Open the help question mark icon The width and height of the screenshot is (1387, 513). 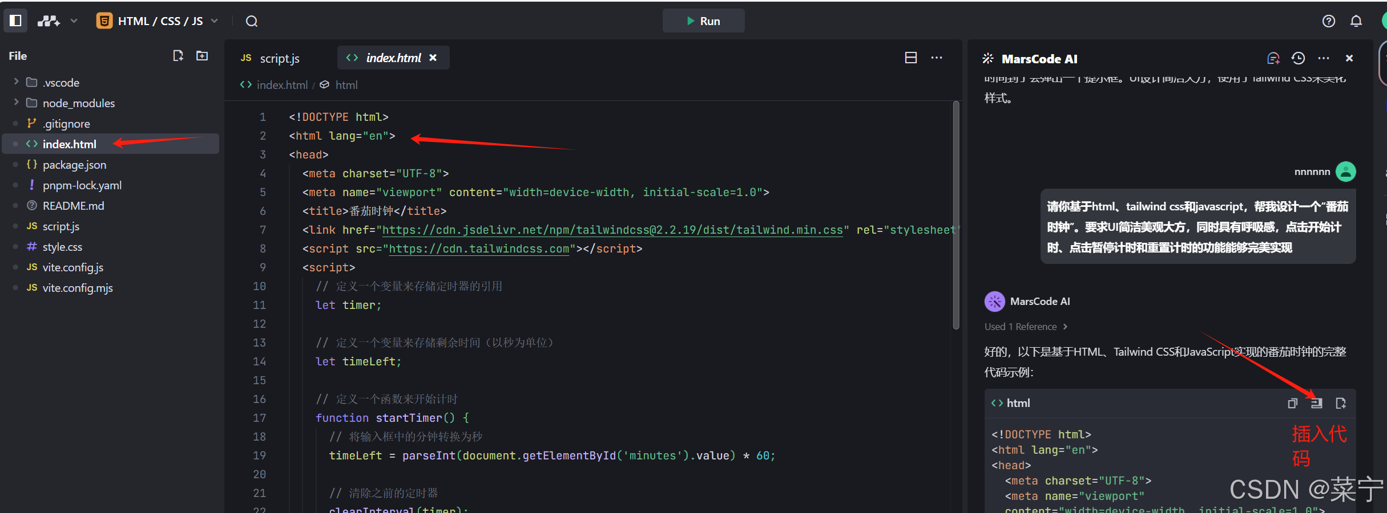click(x=1329, y=21)
